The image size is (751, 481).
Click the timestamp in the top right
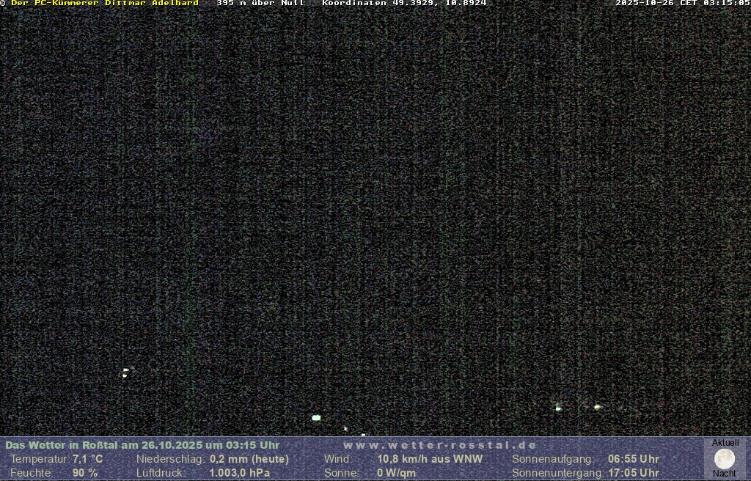[x=682, y=3]
